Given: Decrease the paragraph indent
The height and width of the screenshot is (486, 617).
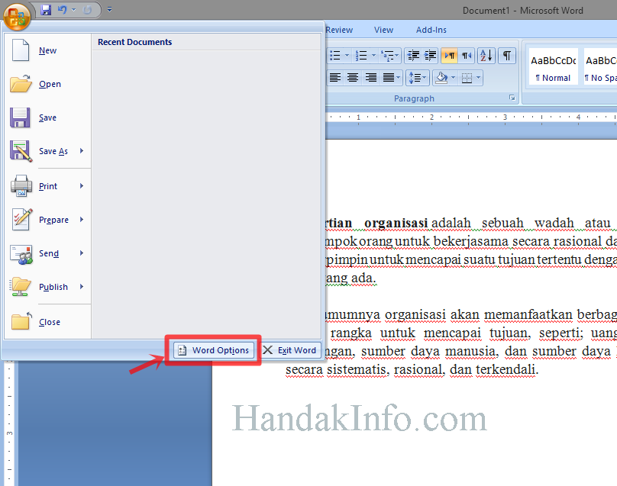Looking at the screenshot, I should 413,56.
